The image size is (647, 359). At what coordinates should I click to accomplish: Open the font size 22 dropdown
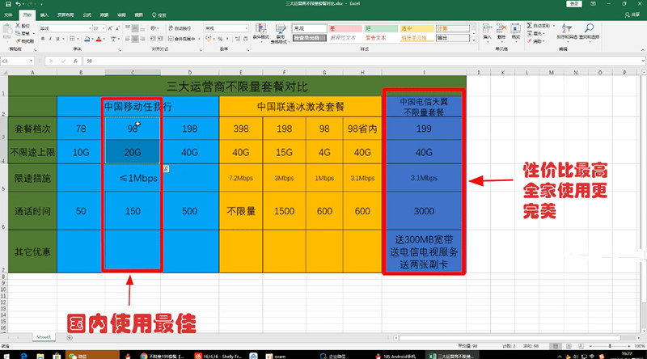(x=104, y=28)
